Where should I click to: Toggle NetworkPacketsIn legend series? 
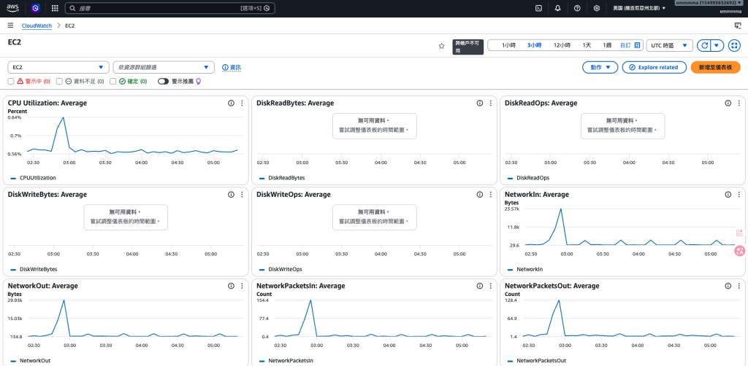click(x=286, y=361)
